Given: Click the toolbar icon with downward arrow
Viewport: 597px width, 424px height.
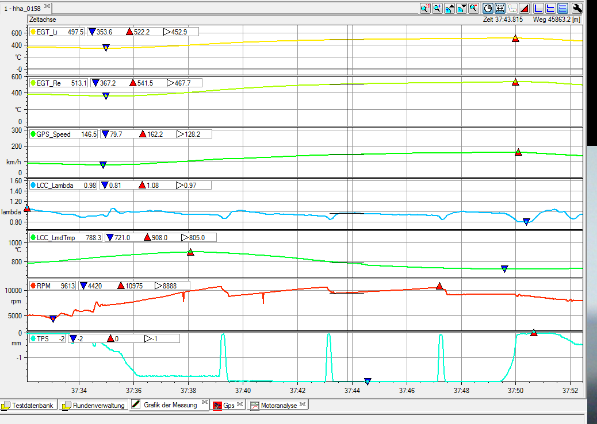Looking at the screenshot, I should coord(462,8).
